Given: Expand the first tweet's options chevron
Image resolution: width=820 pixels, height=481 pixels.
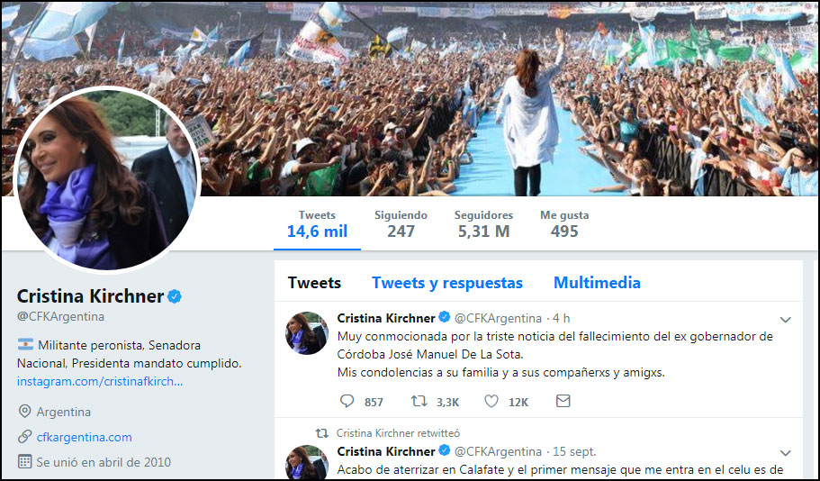Looking at the screenshot, I should tap(785, 319).
